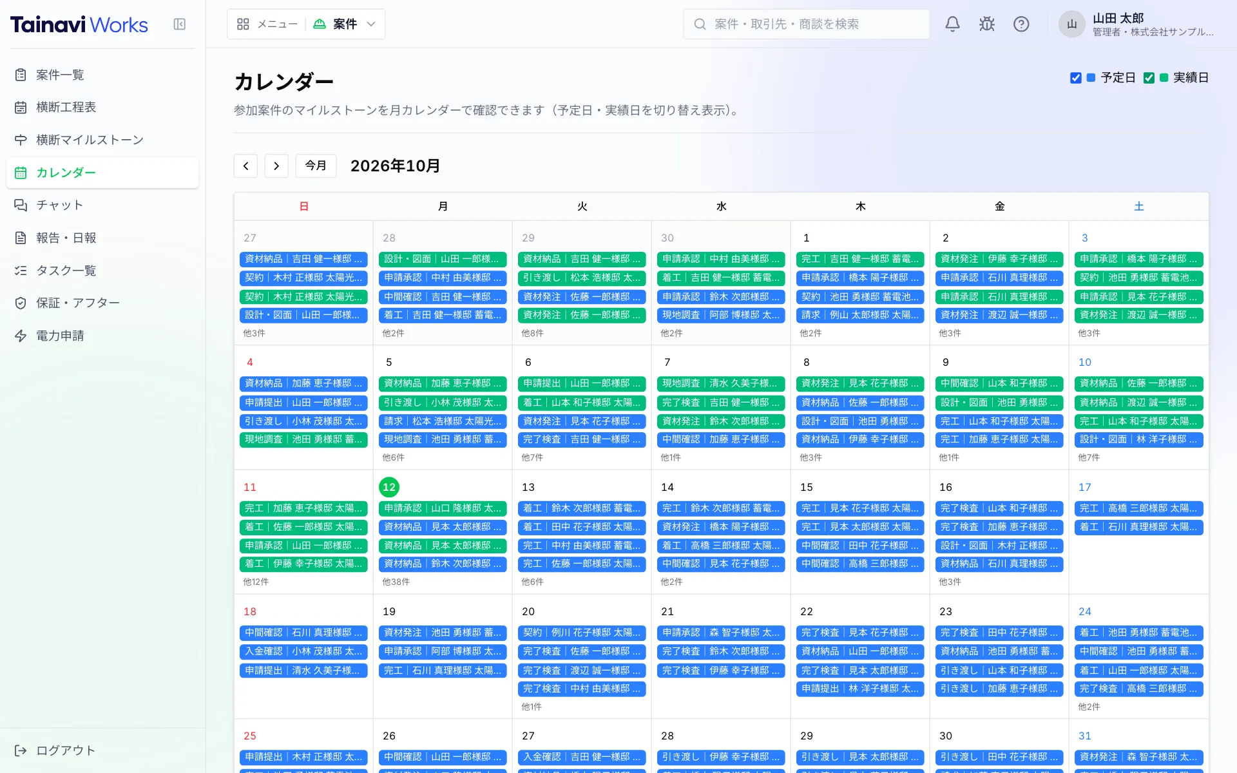This screenshot has height=773, width=1237.
Task: Open カレンダー in the sidebar
Action: click(102, 173)
